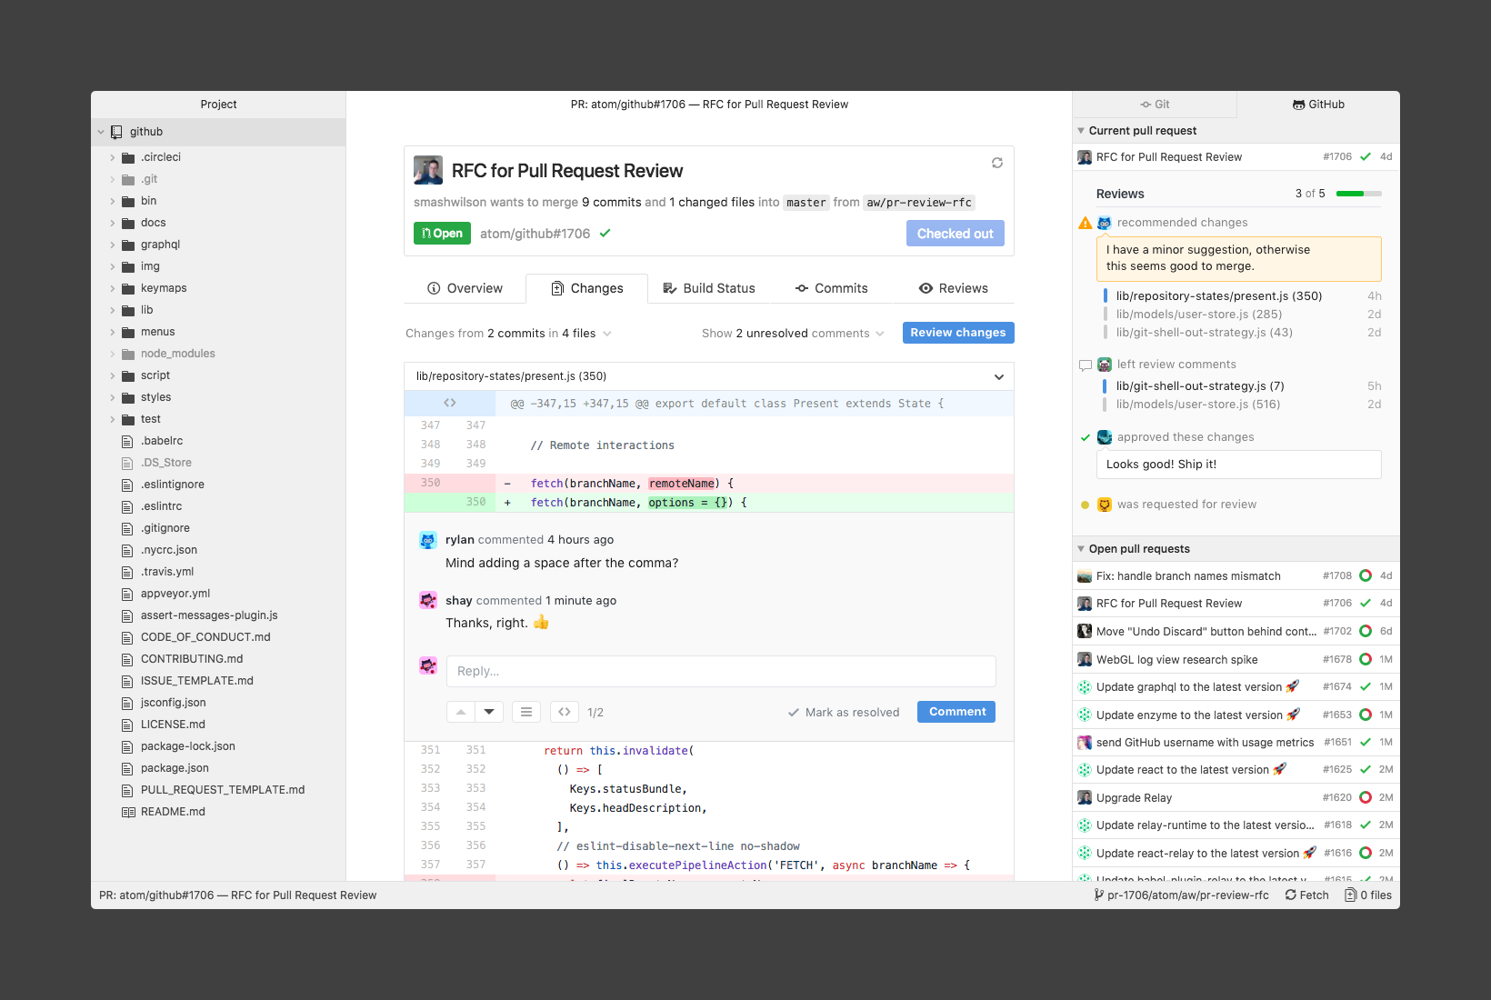Open the Build Status tab

(709, 288)
